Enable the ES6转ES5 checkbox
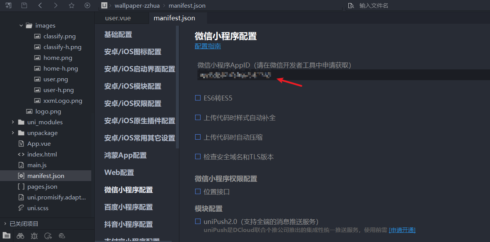 198,98
